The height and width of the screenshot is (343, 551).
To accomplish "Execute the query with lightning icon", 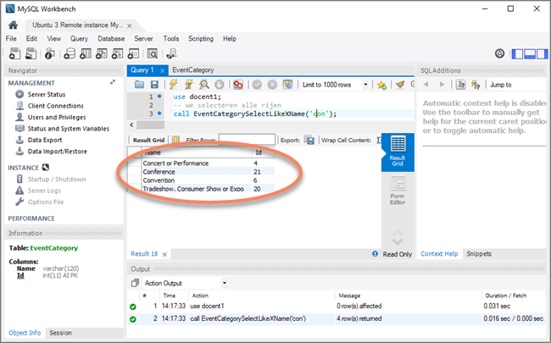I will pos(173,85).
